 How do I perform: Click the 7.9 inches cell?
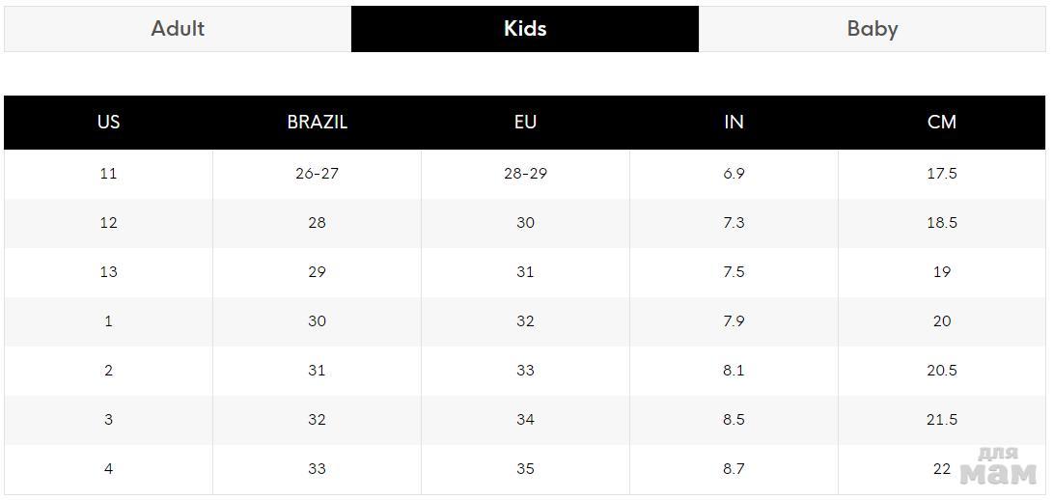click(734, 321)
